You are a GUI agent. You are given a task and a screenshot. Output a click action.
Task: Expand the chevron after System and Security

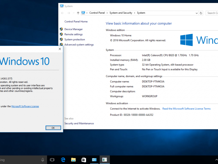pyautogui.click(x=135, y=13)
